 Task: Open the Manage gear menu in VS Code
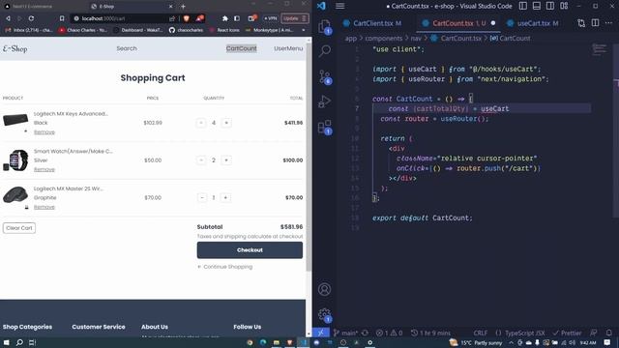coord(325,315)
